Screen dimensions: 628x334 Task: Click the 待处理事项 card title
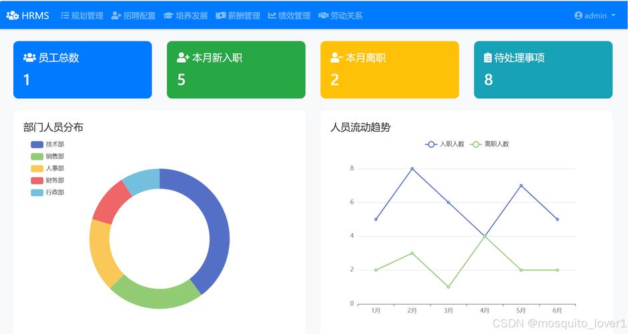[519, 57]
